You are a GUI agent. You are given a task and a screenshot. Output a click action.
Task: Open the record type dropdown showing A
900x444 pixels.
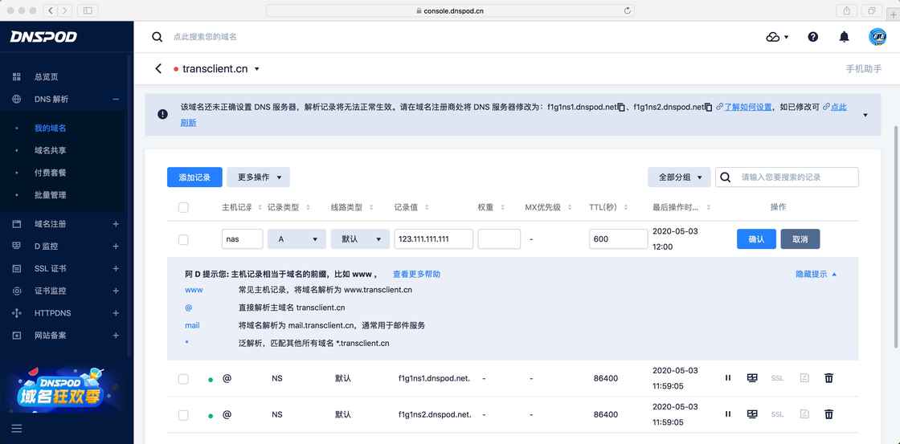[x=297, y=239]
